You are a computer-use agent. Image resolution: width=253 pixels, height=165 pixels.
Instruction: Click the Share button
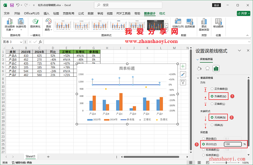243,13
